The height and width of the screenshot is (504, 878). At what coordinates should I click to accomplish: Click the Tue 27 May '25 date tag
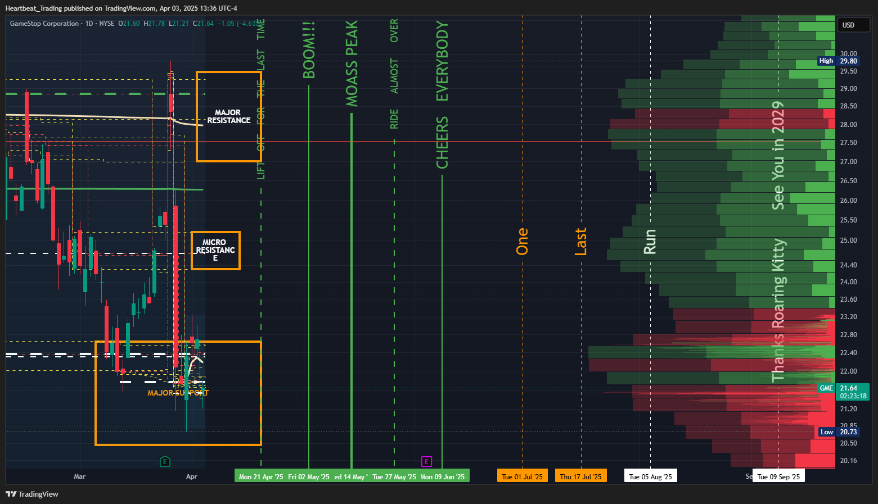click(x=394, y=476)
